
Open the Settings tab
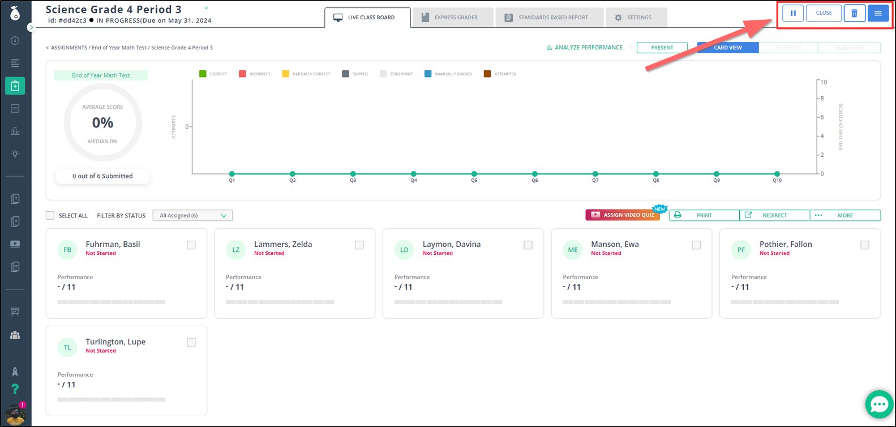click(x=636, y=18)
